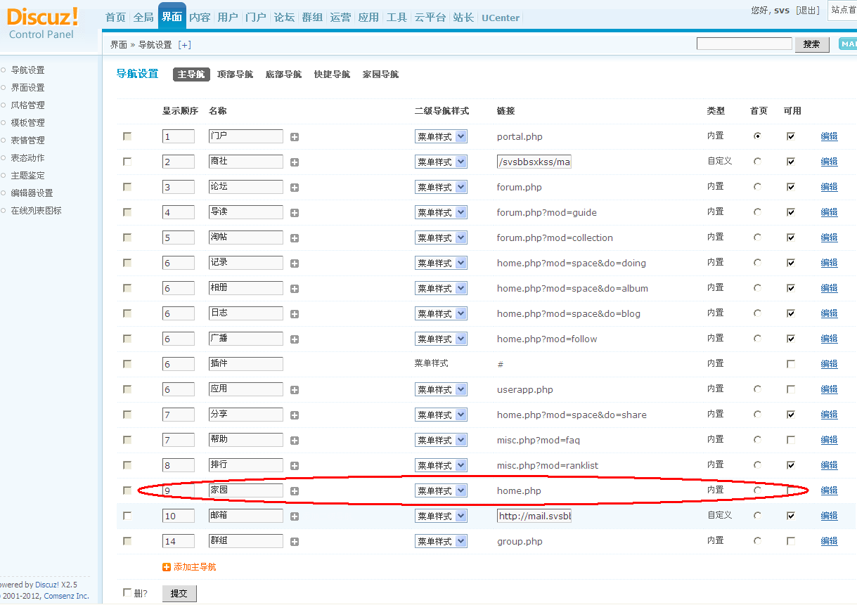Click the 商社 name input field
Image resolution: width=857 pixels, height=605 pixels.
point(246,162)
